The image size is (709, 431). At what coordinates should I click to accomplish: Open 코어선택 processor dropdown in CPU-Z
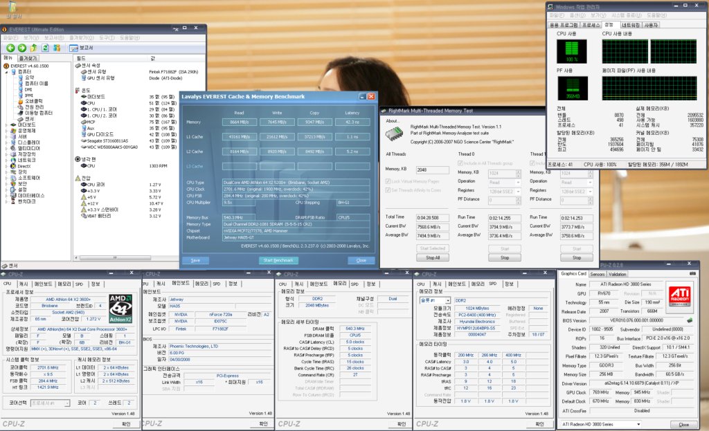(50, 403)
